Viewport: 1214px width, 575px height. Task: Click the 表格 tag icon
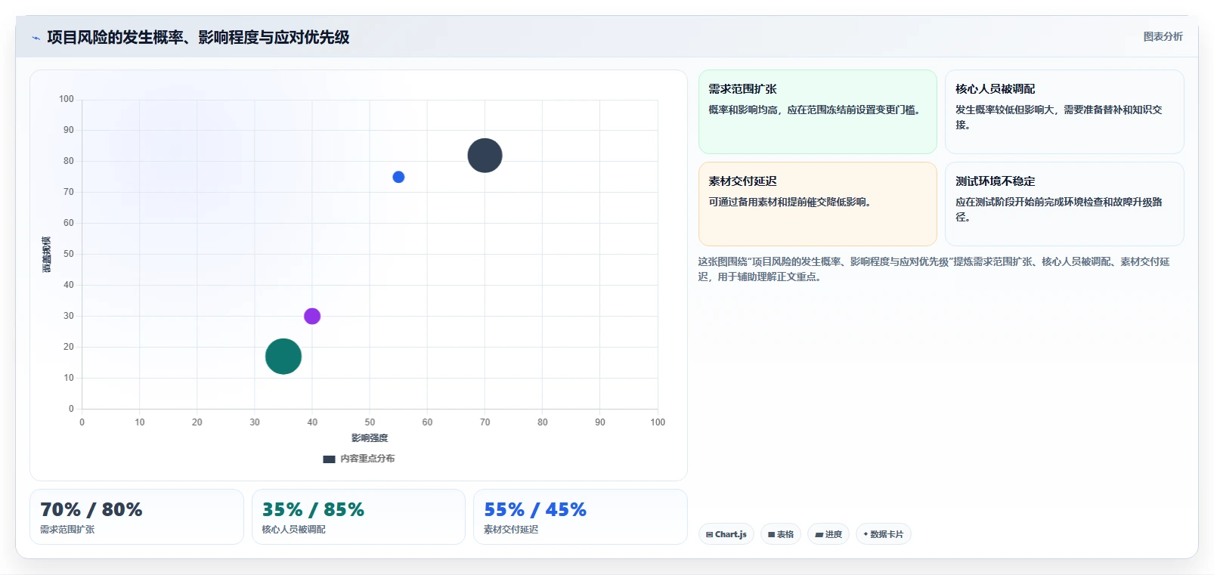click(x=772, y=534)
